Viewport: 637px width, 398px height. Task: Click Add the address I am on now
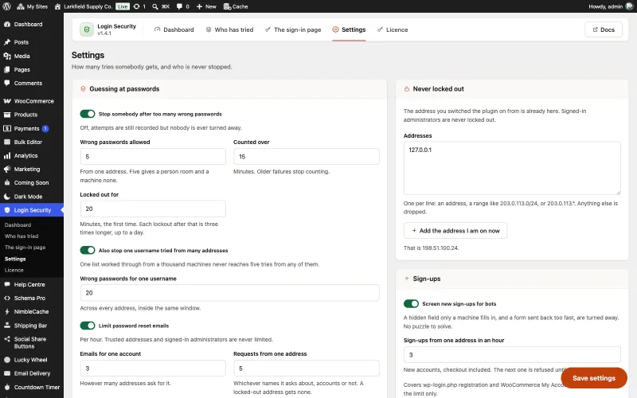(x=455, y=231)
